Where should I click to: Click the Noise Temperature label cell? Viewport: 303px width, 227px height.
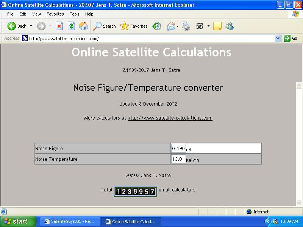[103, 159]
